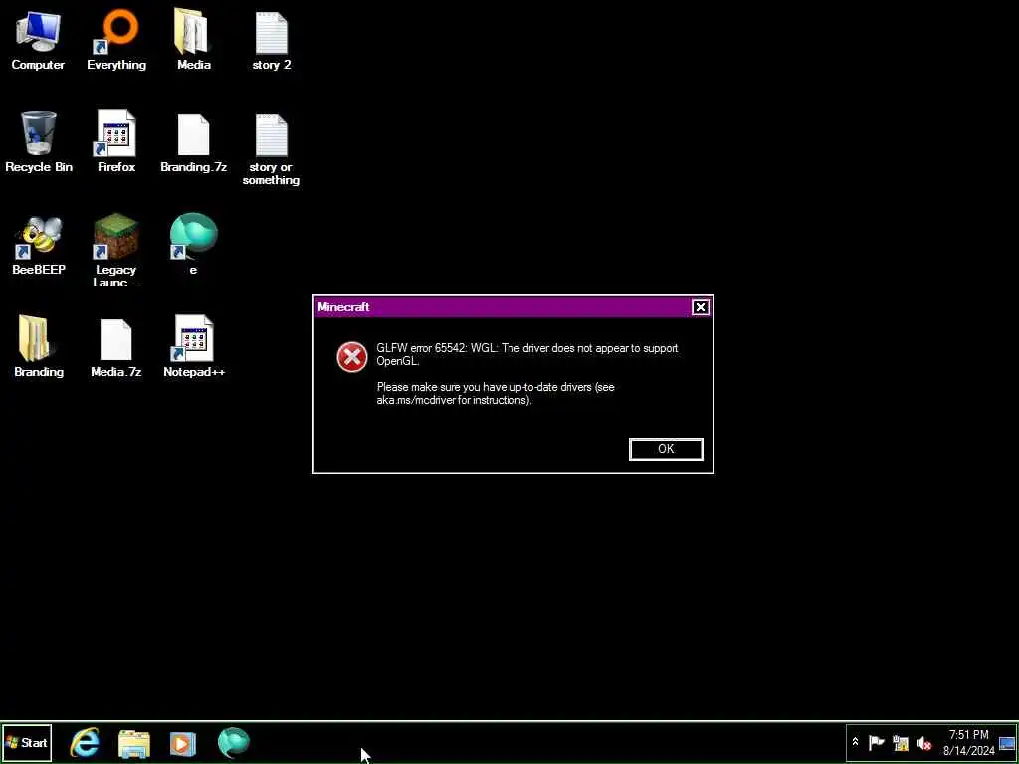1019x764 pixels.
Task: Select the Everything search shortcut
Action: [x=116, y=40]
